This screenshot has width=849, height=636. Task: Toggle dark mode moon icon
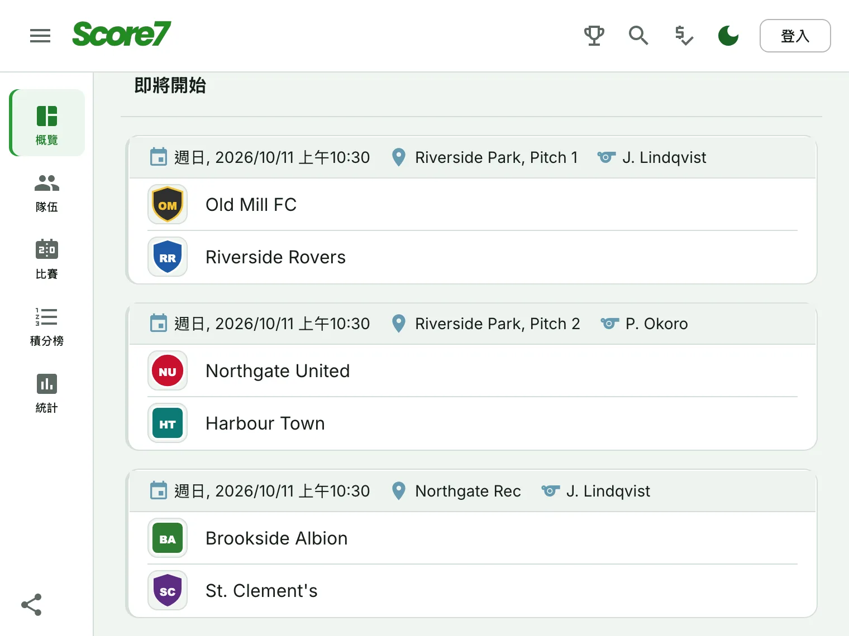[728, 36]
